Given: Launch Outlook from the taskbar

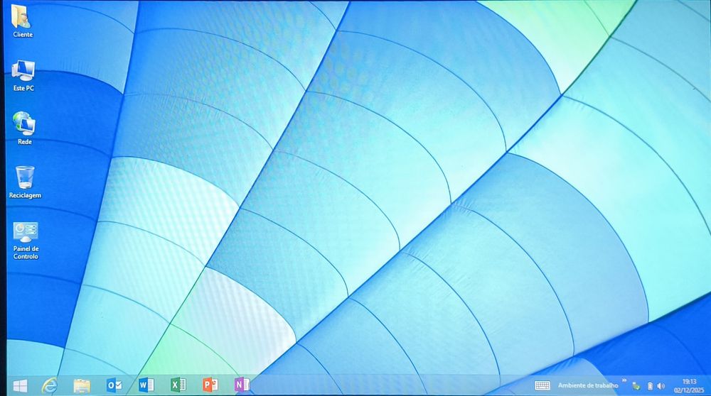Looking at the screenshot, I should [114, 385].
